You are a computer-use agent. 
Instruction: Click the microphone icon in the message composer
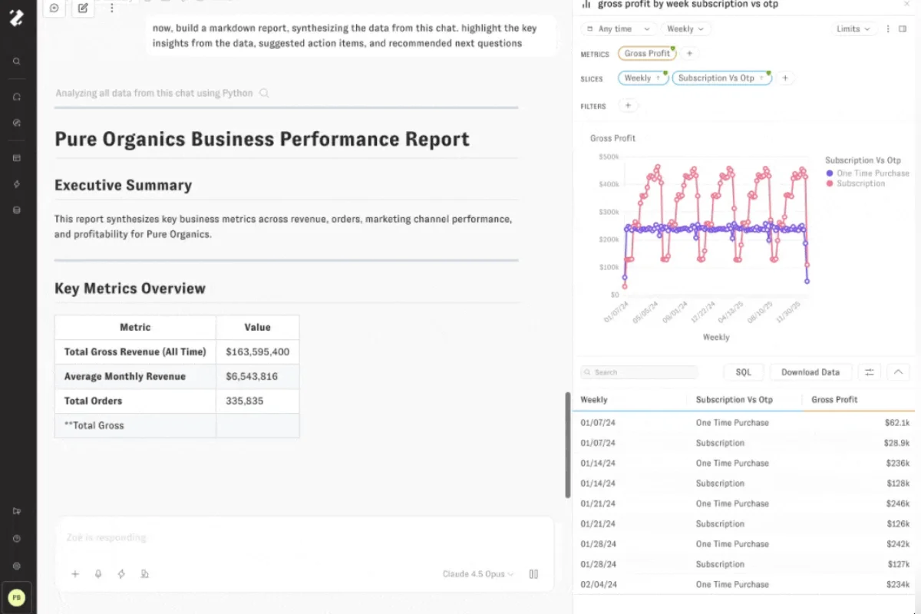(x=97, y=573)
